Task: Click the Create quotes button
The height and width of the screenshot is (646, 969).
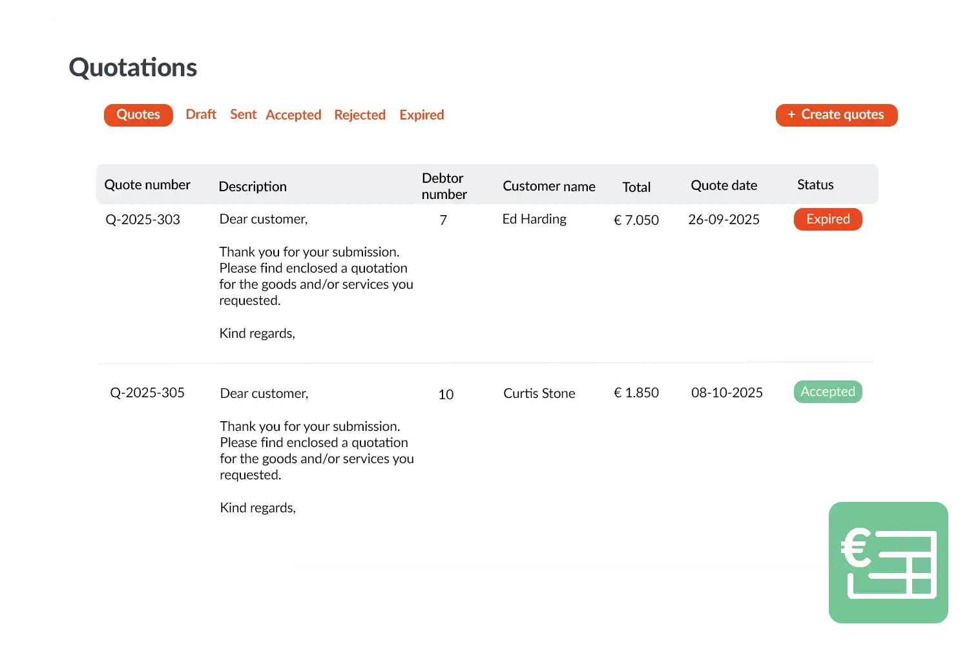Action: (x=837, y=115)
